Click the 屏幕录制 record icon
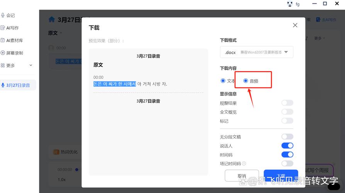 3,53
